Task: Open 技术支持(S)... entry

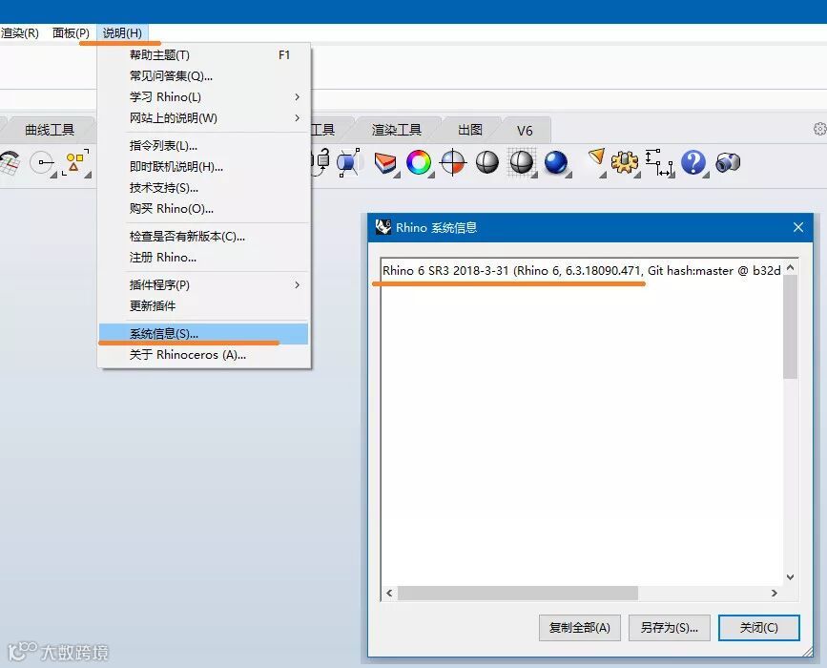Action: click(x=204, y=188)
